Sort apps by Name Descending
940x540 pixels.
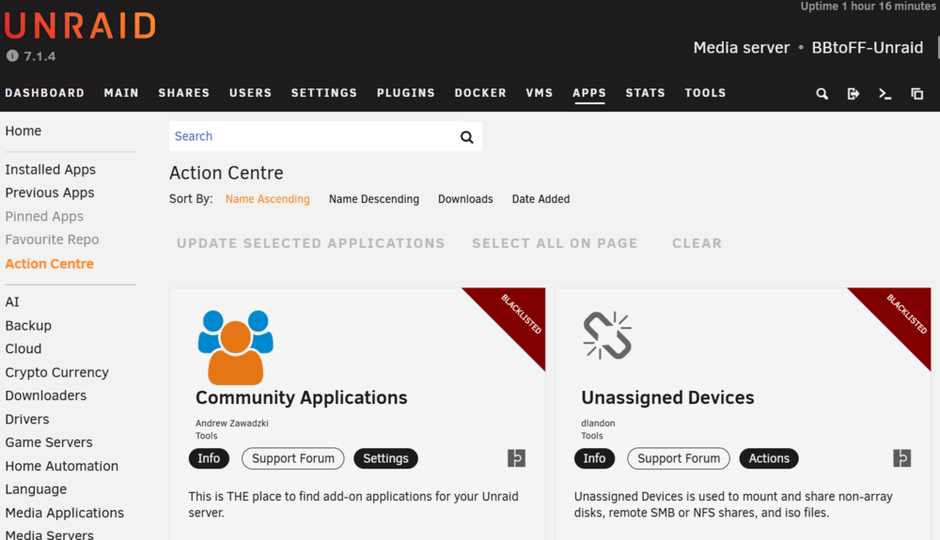click(374, 199)
